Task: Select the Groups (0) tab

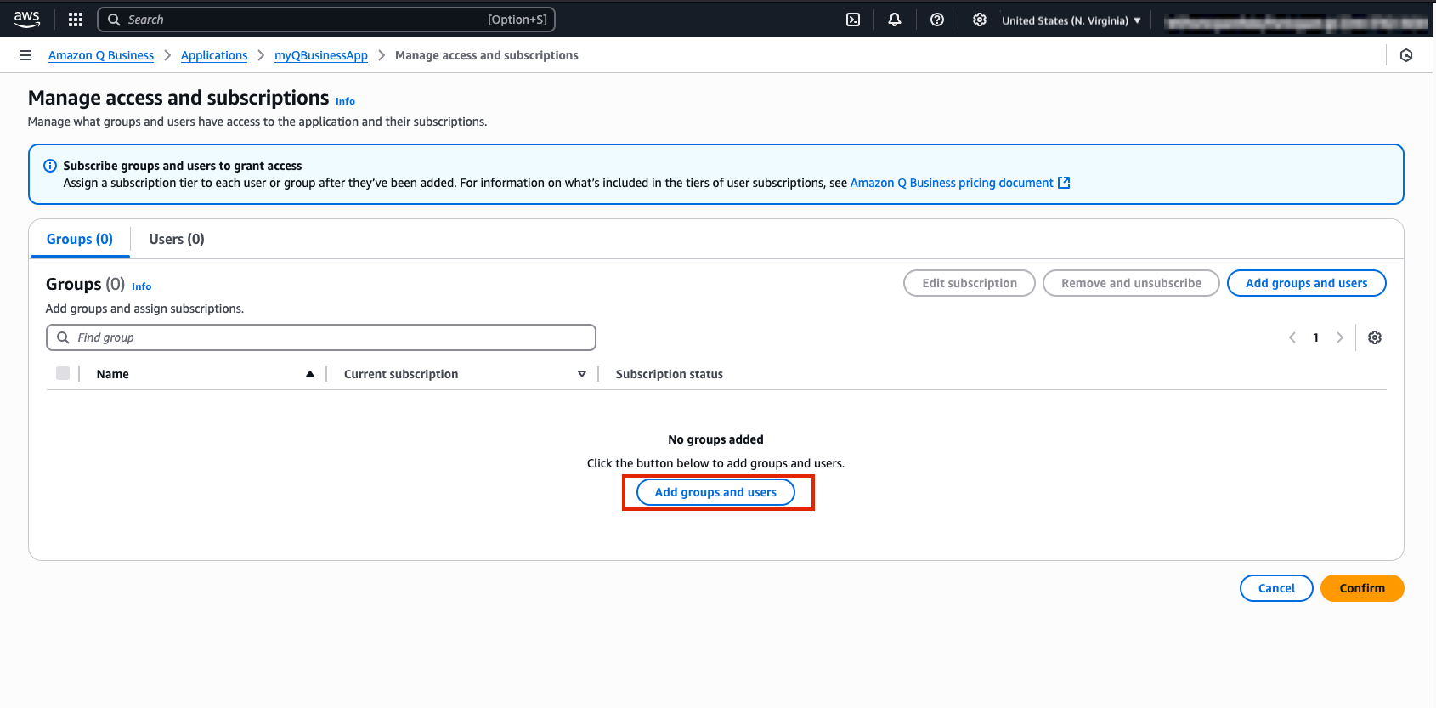Action: click(80, 239)
